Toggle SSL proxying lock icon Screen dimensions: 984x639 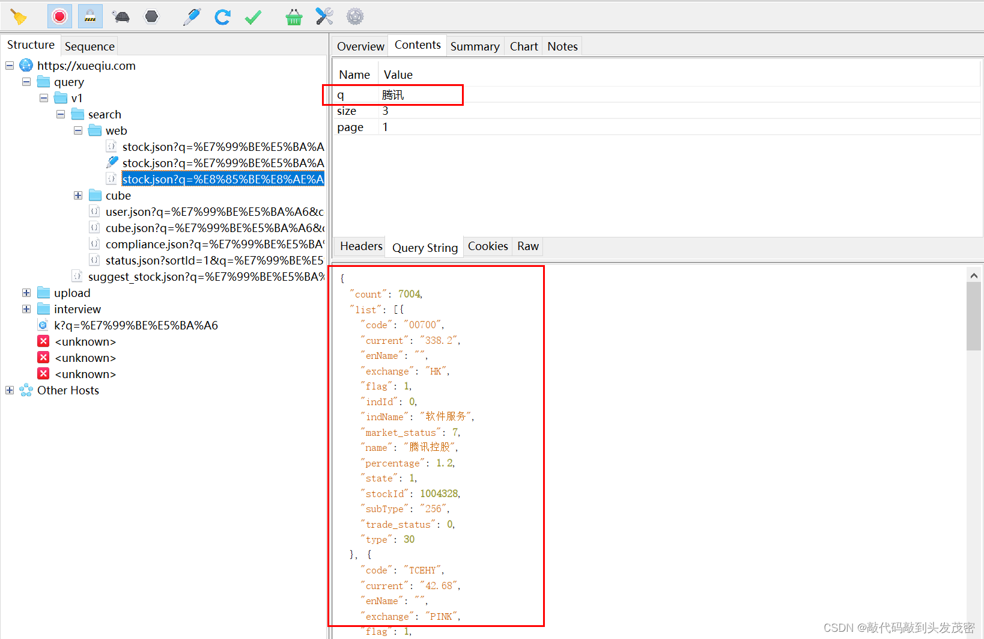point(90,17)
